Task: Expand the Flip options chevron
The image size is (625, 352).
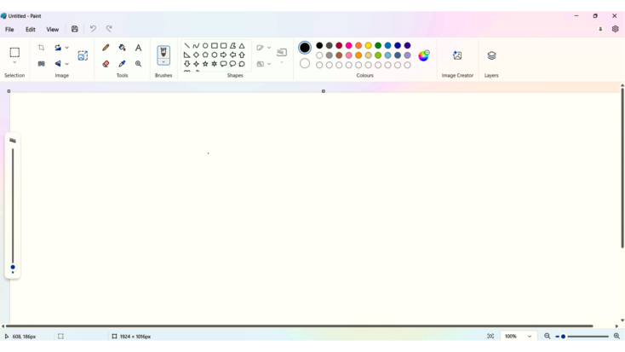Action: click(x=67, y=63)
